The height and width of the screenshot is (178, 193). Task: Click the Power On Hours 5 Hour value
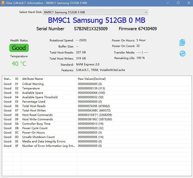coord(141,40)
